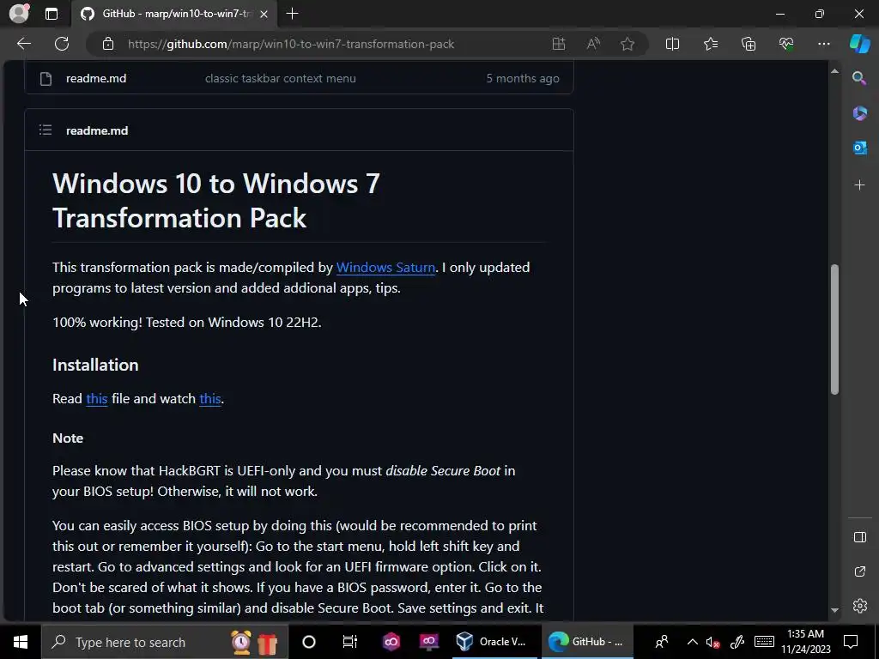Switch to Oracle VirtualBox in the taskbar
Image resolution: width=879 pixels, height=659 pixels.
pyautogui.click(x=492, y=642)
